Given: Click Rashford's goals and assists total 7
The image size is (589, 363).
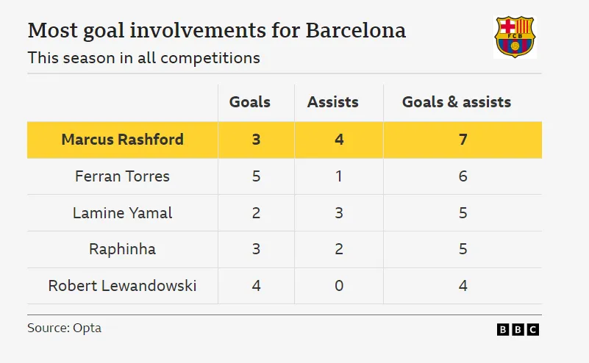Looking at the screenshot, I should pos(463,140).
